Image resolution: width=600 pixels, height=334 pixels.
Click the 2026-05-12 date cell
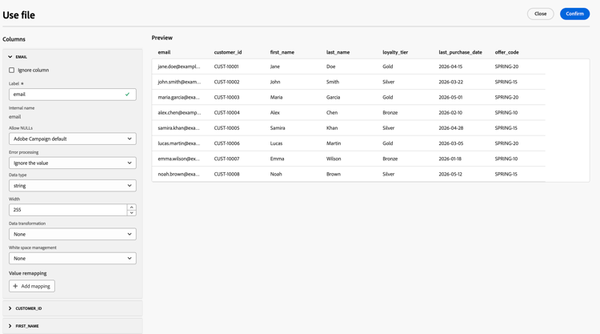[x=450, y=174]
